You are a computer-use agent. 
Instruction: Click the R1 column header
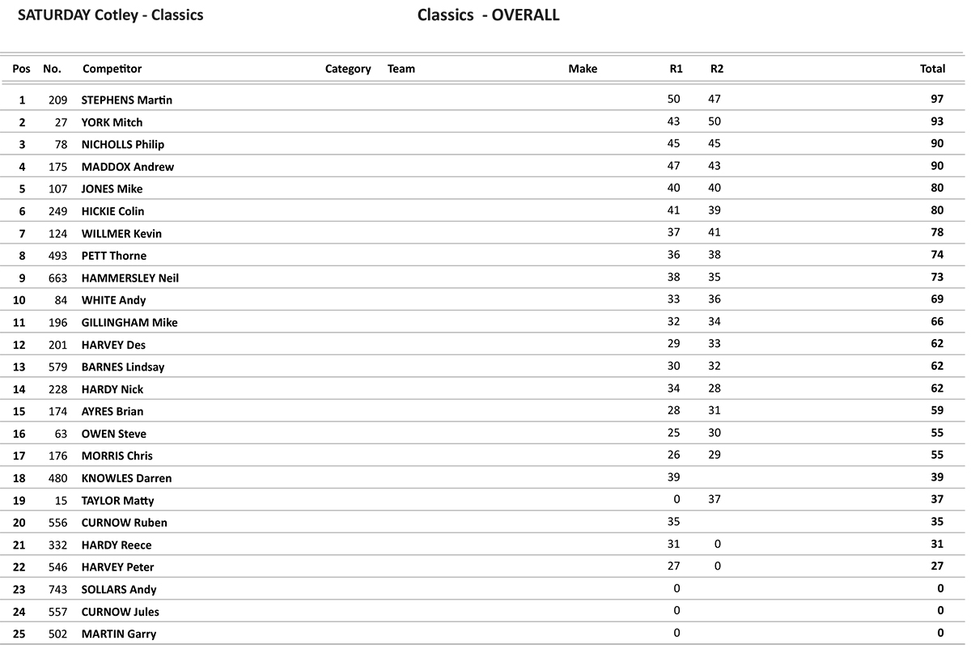[676, 69]
